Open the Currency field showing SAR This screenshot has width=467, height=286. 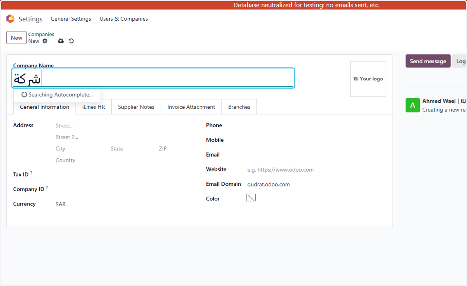click(x=124, y=204)
